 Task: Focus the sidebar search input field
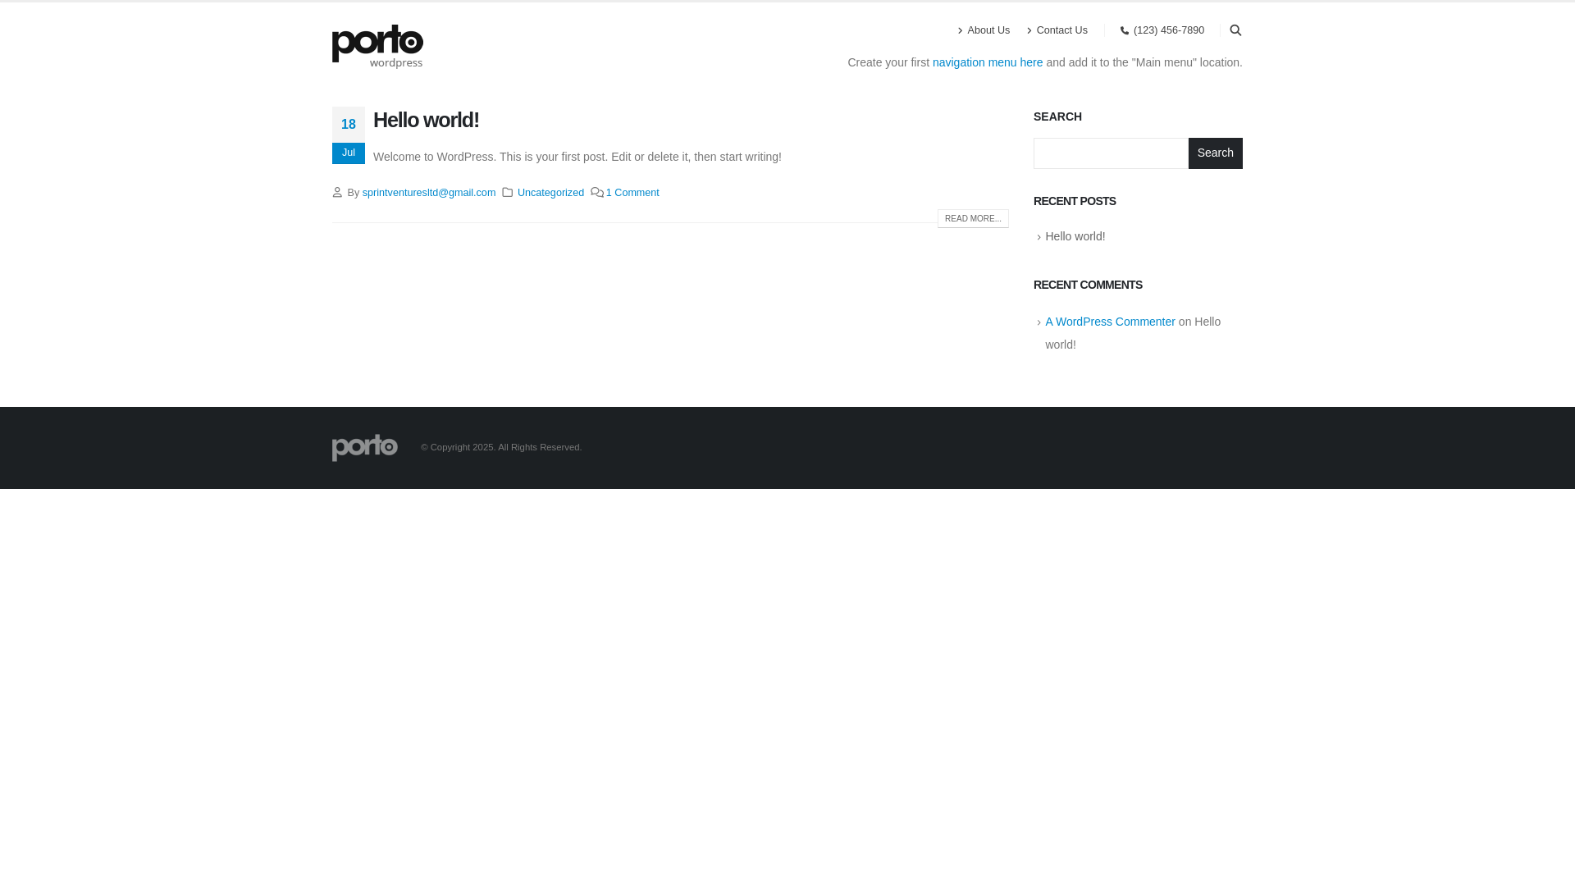point(1111,153)
